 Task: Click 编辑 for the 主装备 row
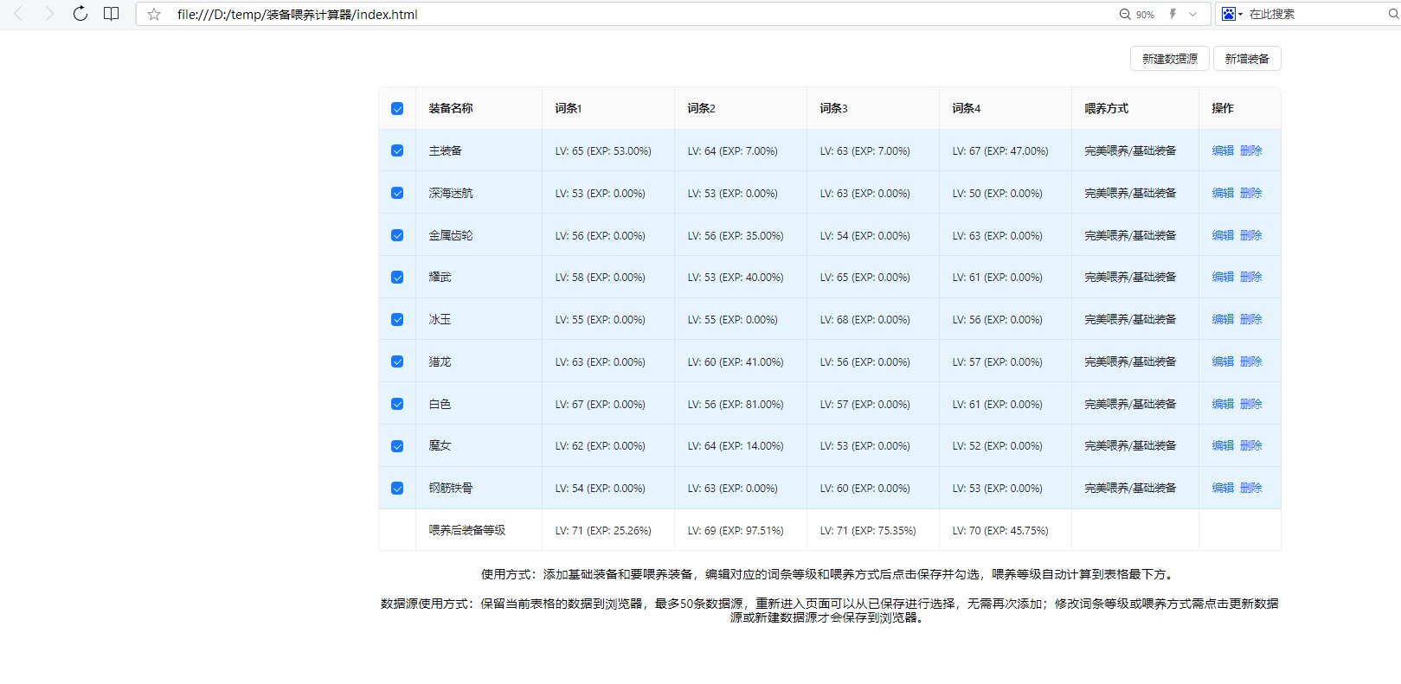(x=1223, y=150)
